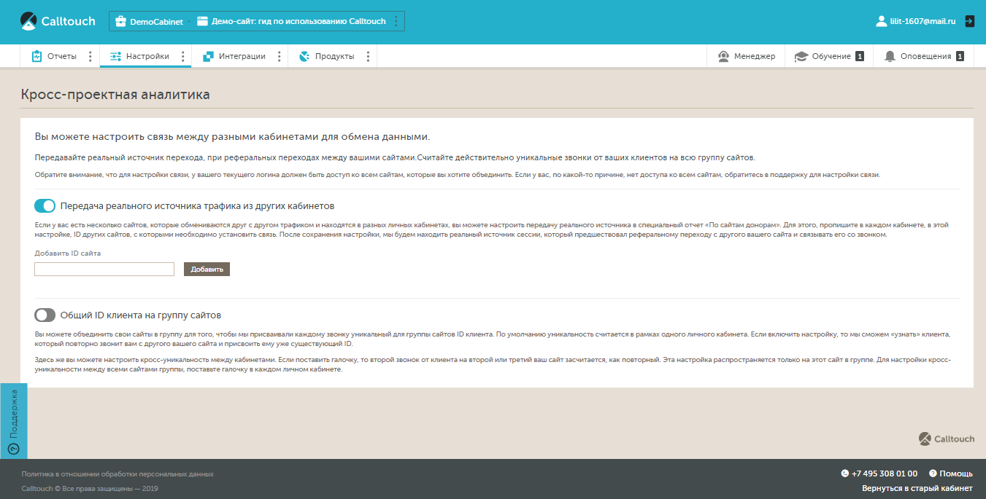
Task: Open the Обучение graduation cap icon
Action: pyautogui.click(x=801, y=56)
